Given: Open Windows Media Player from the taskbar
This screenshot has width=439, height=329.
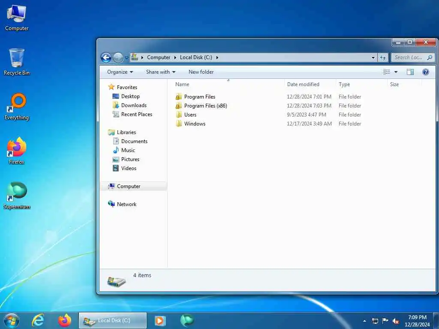Looking at the screenshot, I should click(x=160, y=320).
